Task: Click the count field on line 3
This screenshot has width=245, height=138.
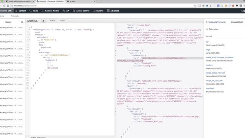Action: point(38,32)
